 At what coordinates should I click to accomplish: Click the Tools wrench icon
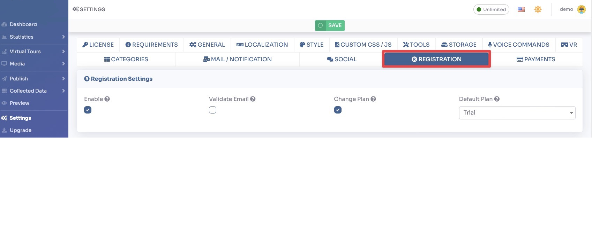[x=406, y=45]
